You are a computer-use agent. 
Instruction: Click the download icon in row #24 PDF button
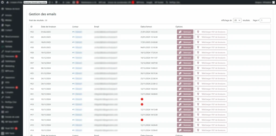point(198,79)
